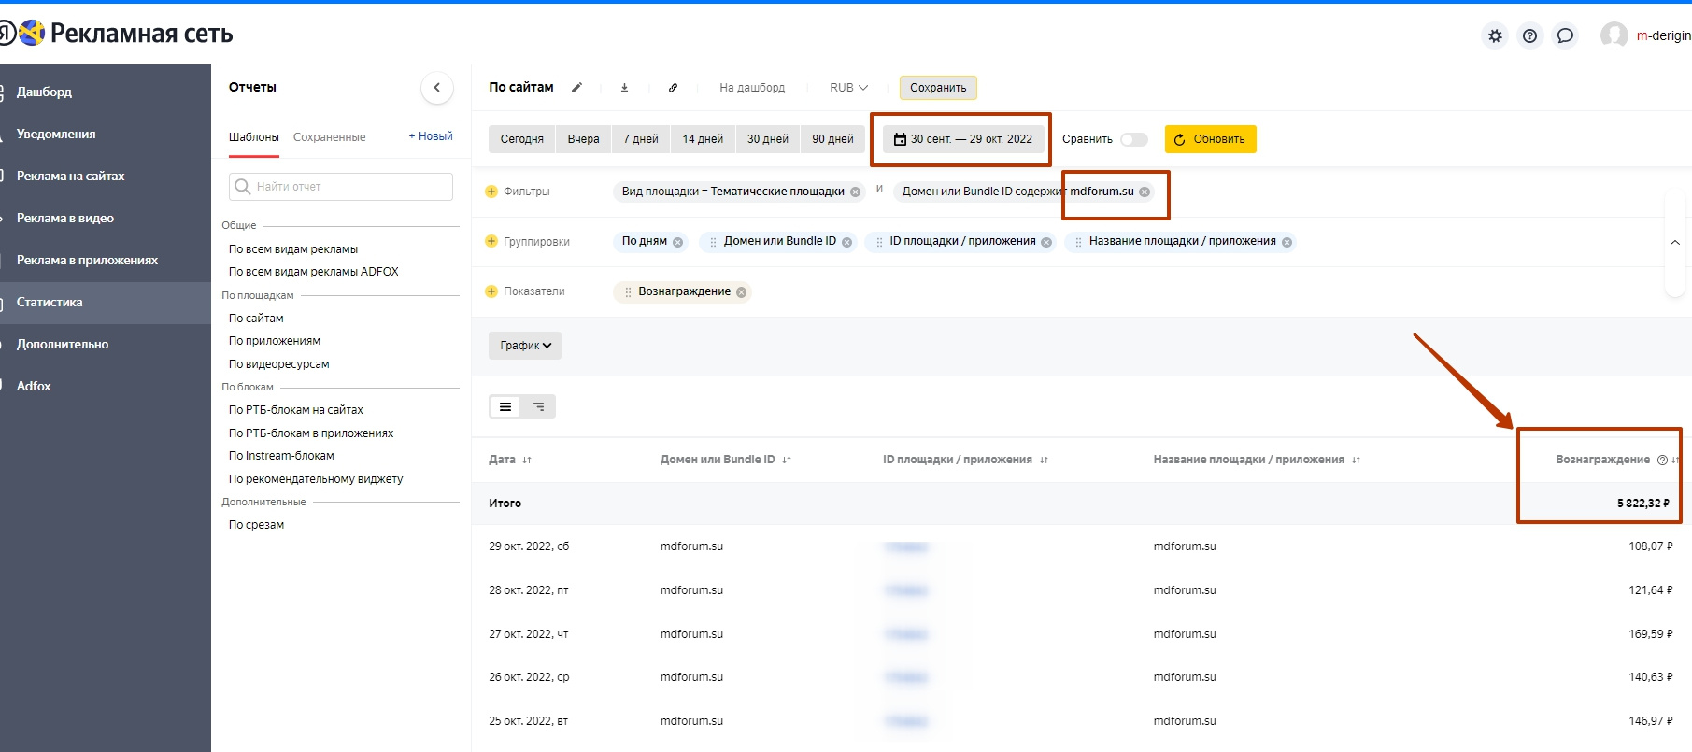The image size is (1692, 752).
Task: Open settings via the gear icon
Action: click(1495, 36)
